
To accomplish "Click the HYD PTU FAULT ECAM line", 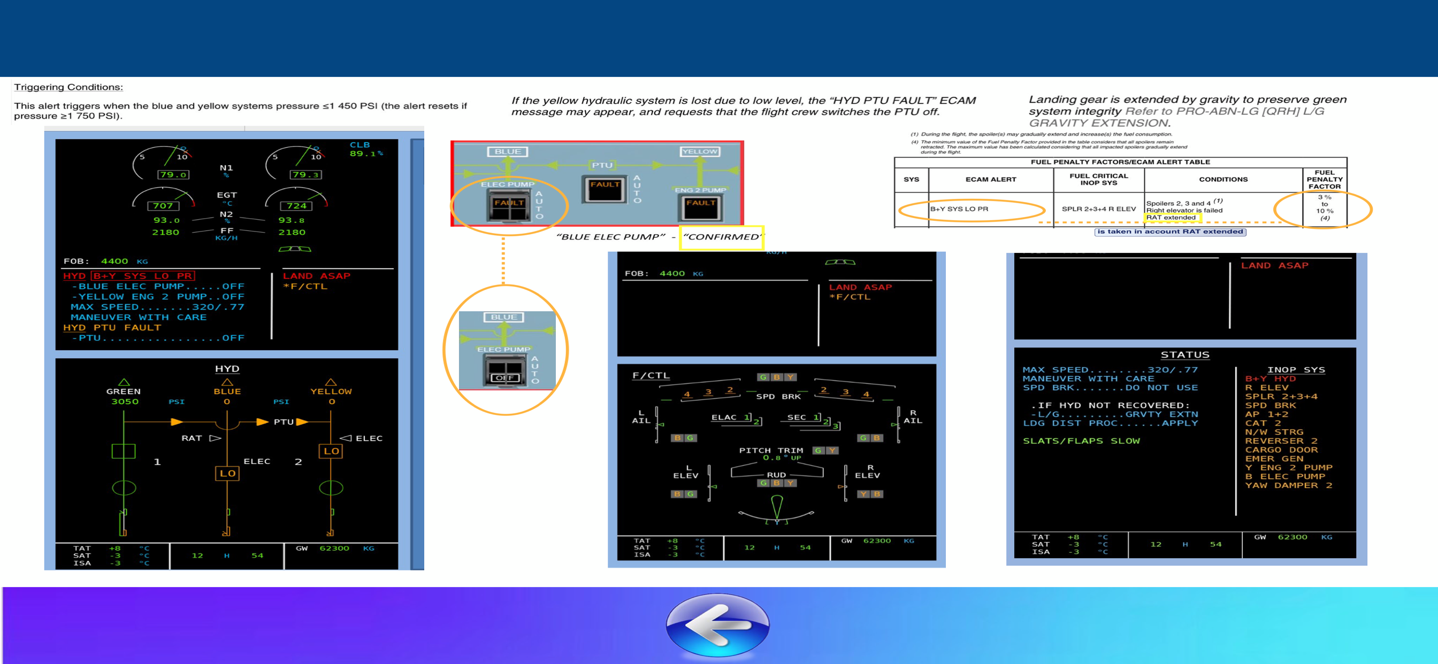I will 112,328.
